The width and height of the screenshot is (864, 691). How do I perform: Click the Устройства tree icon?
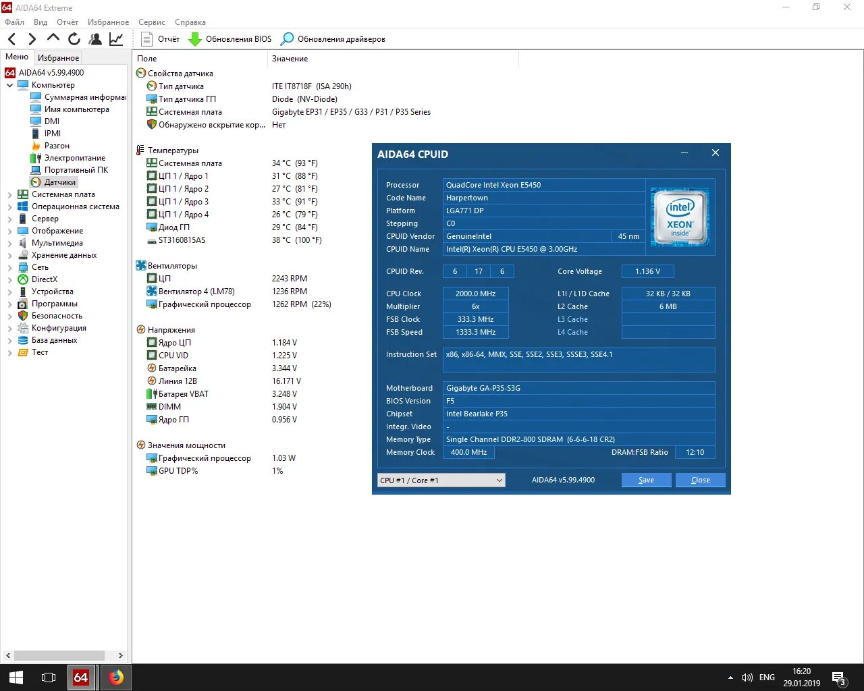point(23,292)
